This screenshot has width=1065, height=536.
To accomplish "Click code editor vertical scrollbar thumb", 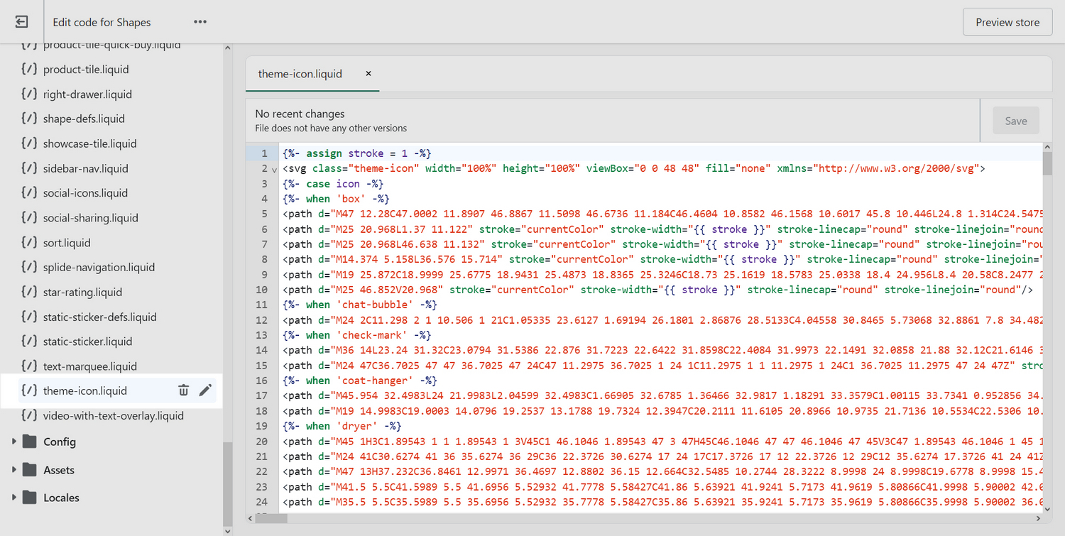I will click(1047, 163).
